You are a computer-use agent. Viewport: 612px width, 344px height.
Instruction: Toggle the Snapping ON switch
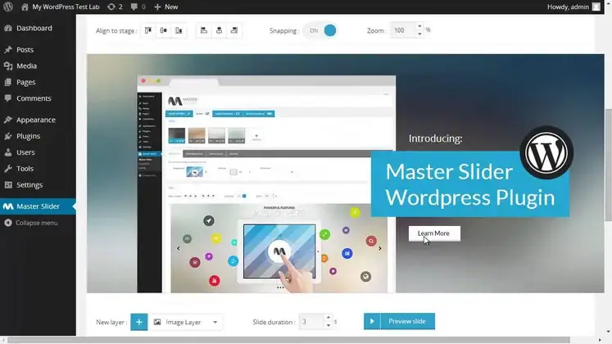321,30
